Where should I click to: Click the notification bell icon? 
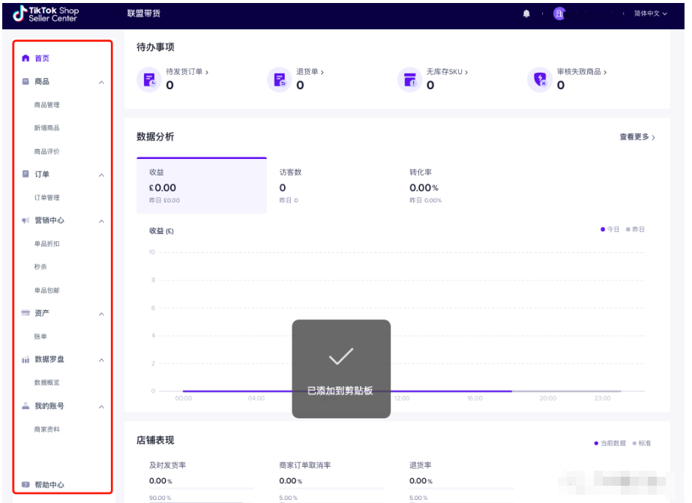526,13
